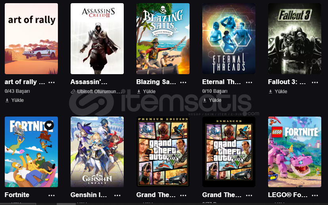328x205 pixels.
Task: Select the Assassin's Creed II cover art
Action: tap(97, 39)
